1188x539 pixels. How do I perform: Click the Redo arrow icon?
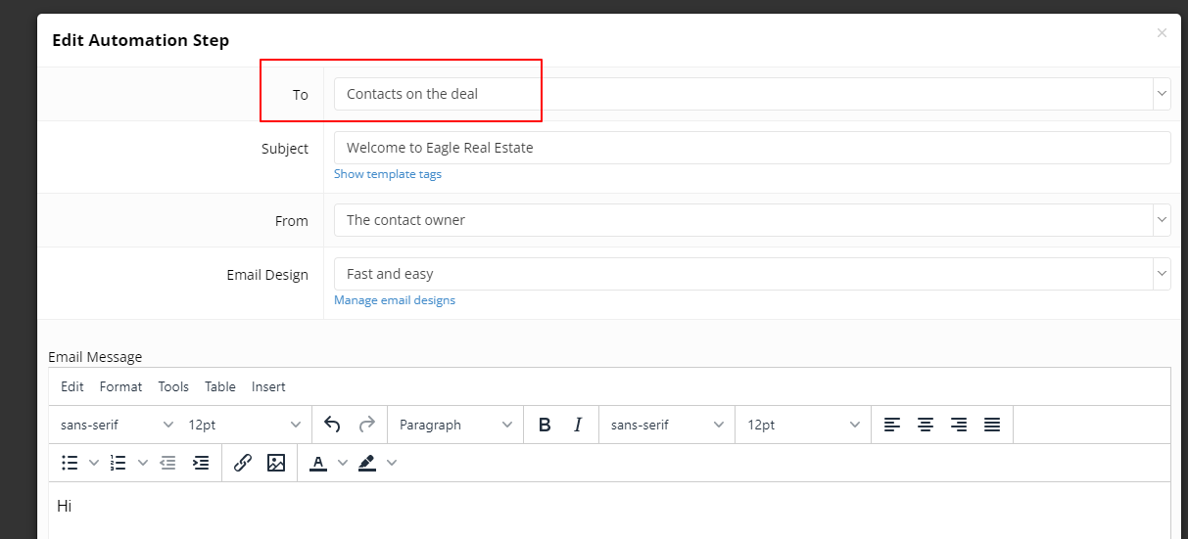(367, 425)
